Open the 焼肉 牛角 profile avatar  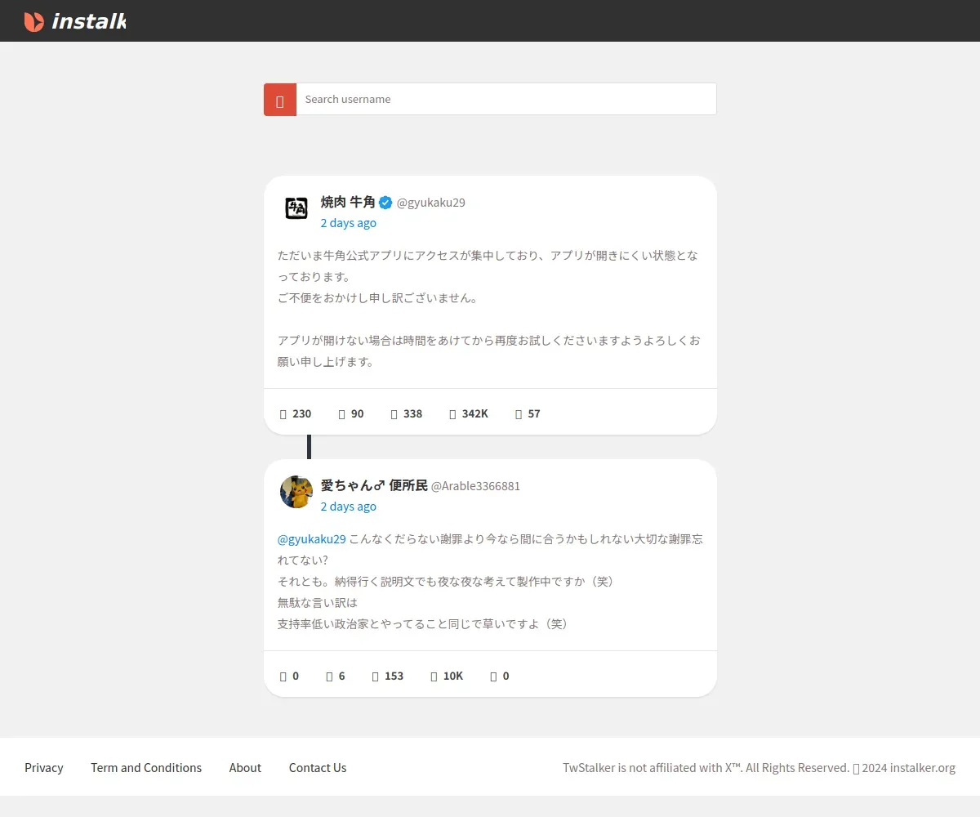click(x=296, y=208)
